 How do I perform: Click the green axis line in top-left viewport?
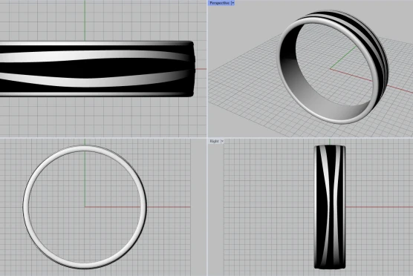coord(85,21)
